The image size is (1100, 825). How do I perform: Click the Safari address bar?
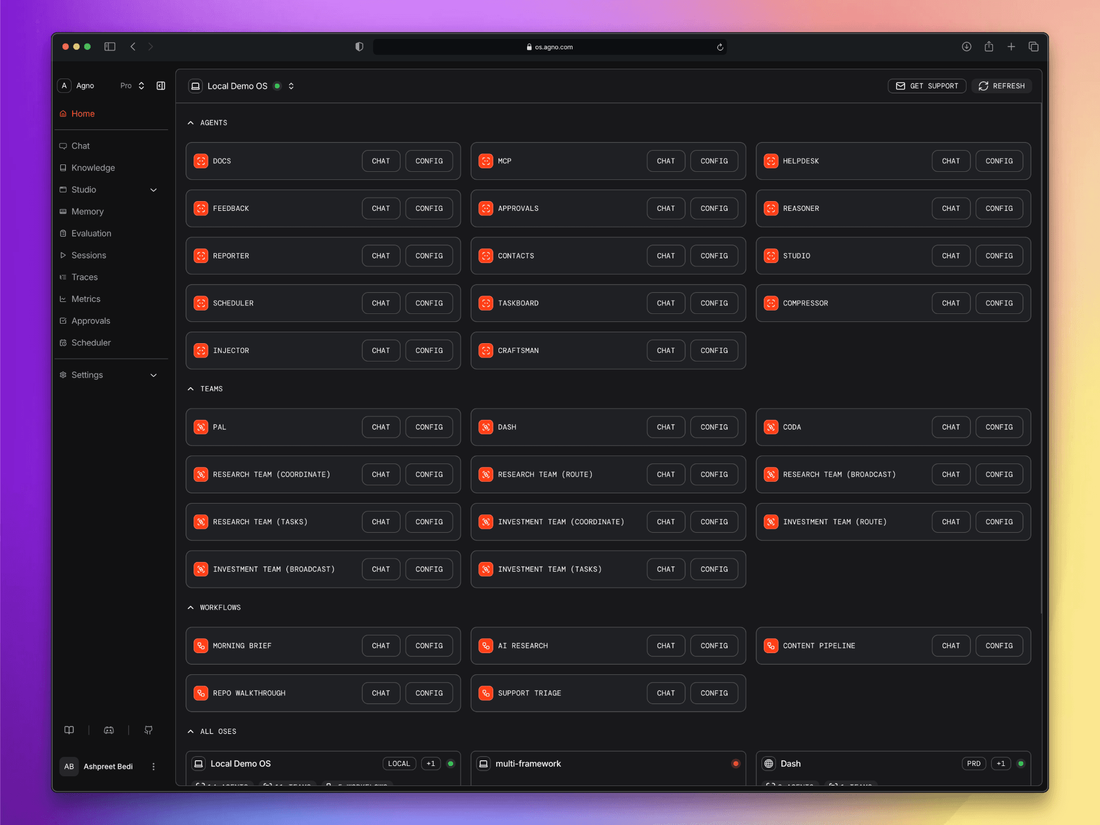pyautogui.click(x=550, y=47)
